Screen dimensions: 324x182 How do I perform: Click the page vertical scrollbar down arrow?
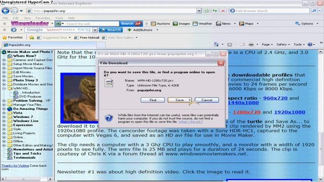pos(320,179)
